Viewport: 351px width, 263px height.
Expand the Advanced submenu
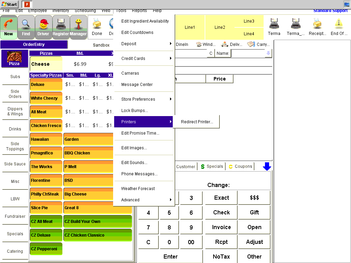(144, 200)
